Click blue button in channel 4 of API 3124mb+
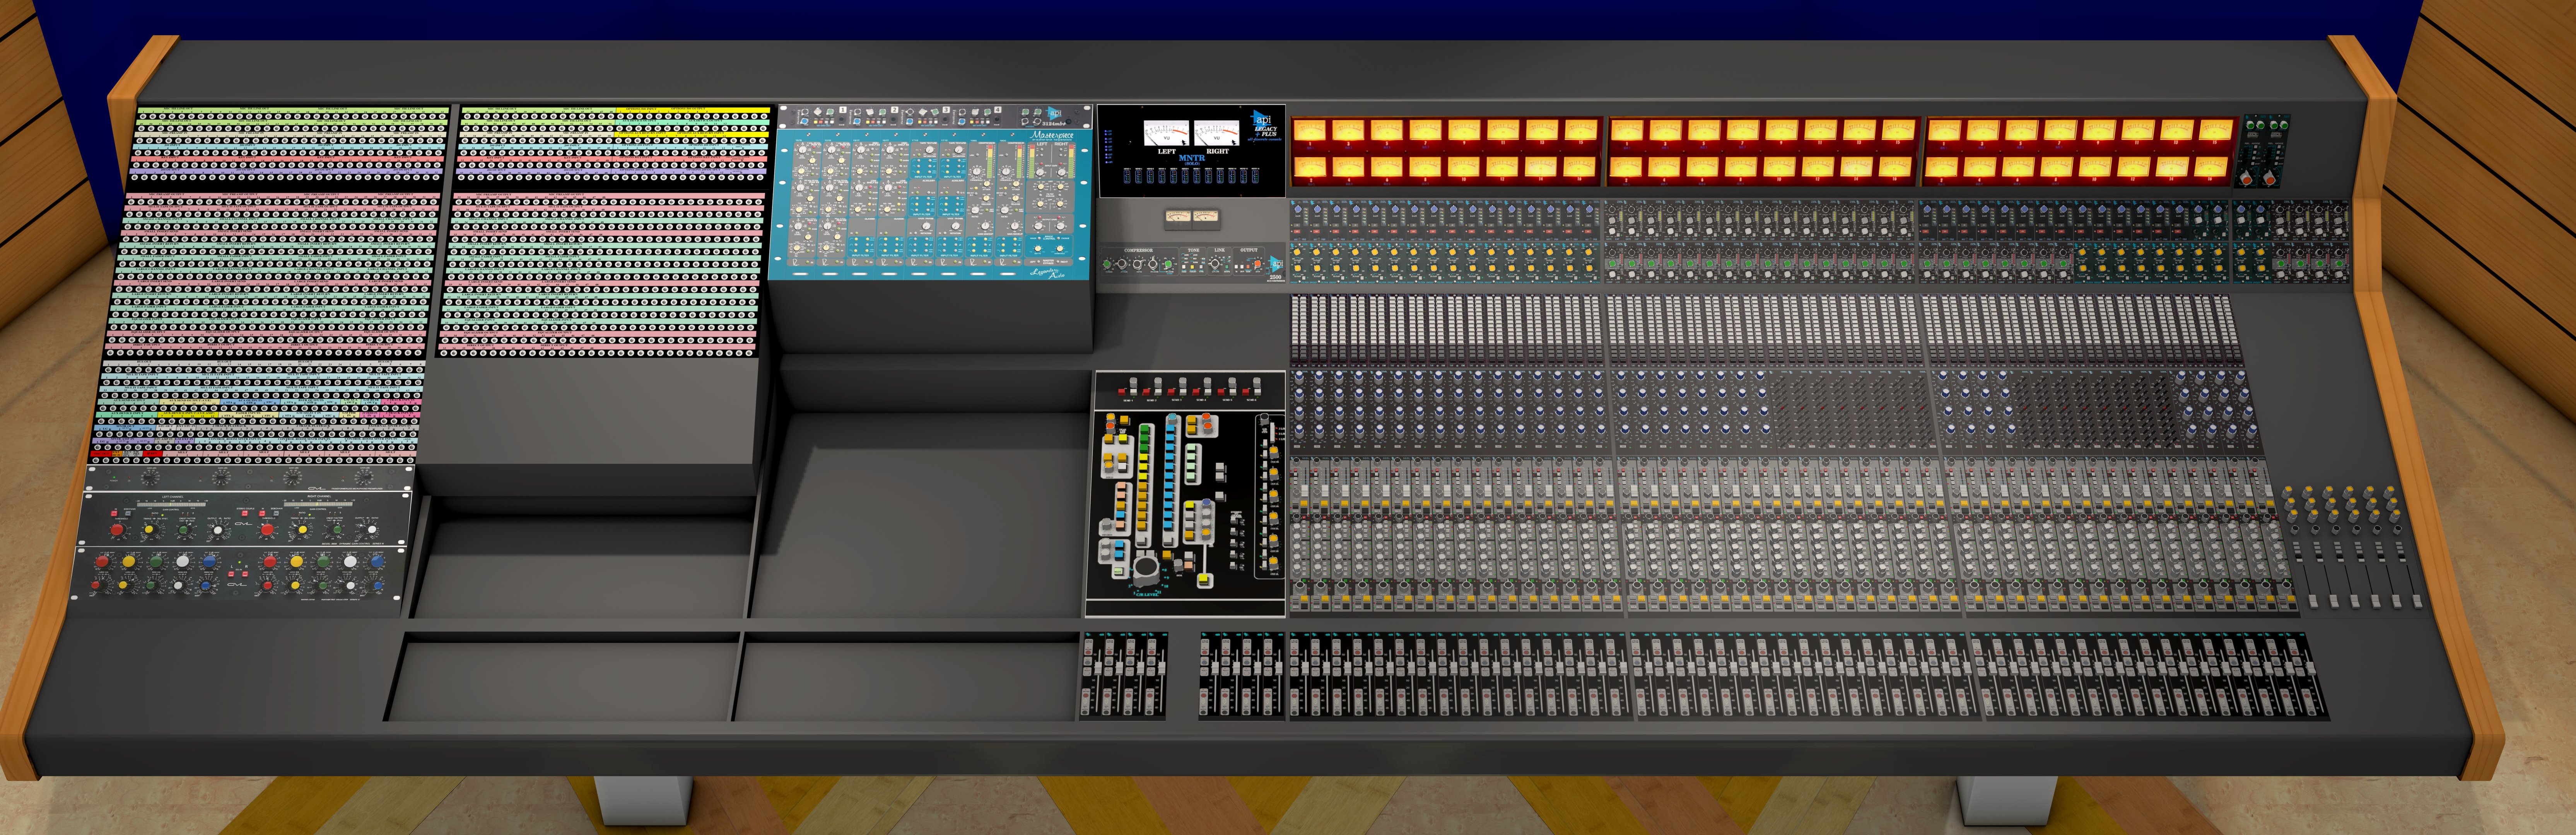This screenshot has height=835, width=2576. pyautogui.click(x=962, y=122)
